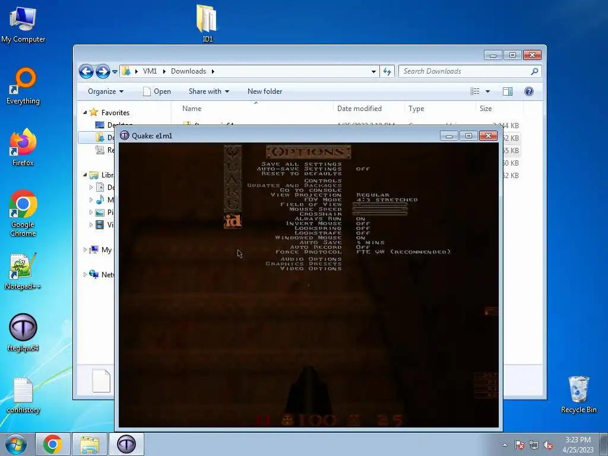Open the view options dropdown arrow
The width and height of the screenshot is (608, 456).
[x=488, y=91]
